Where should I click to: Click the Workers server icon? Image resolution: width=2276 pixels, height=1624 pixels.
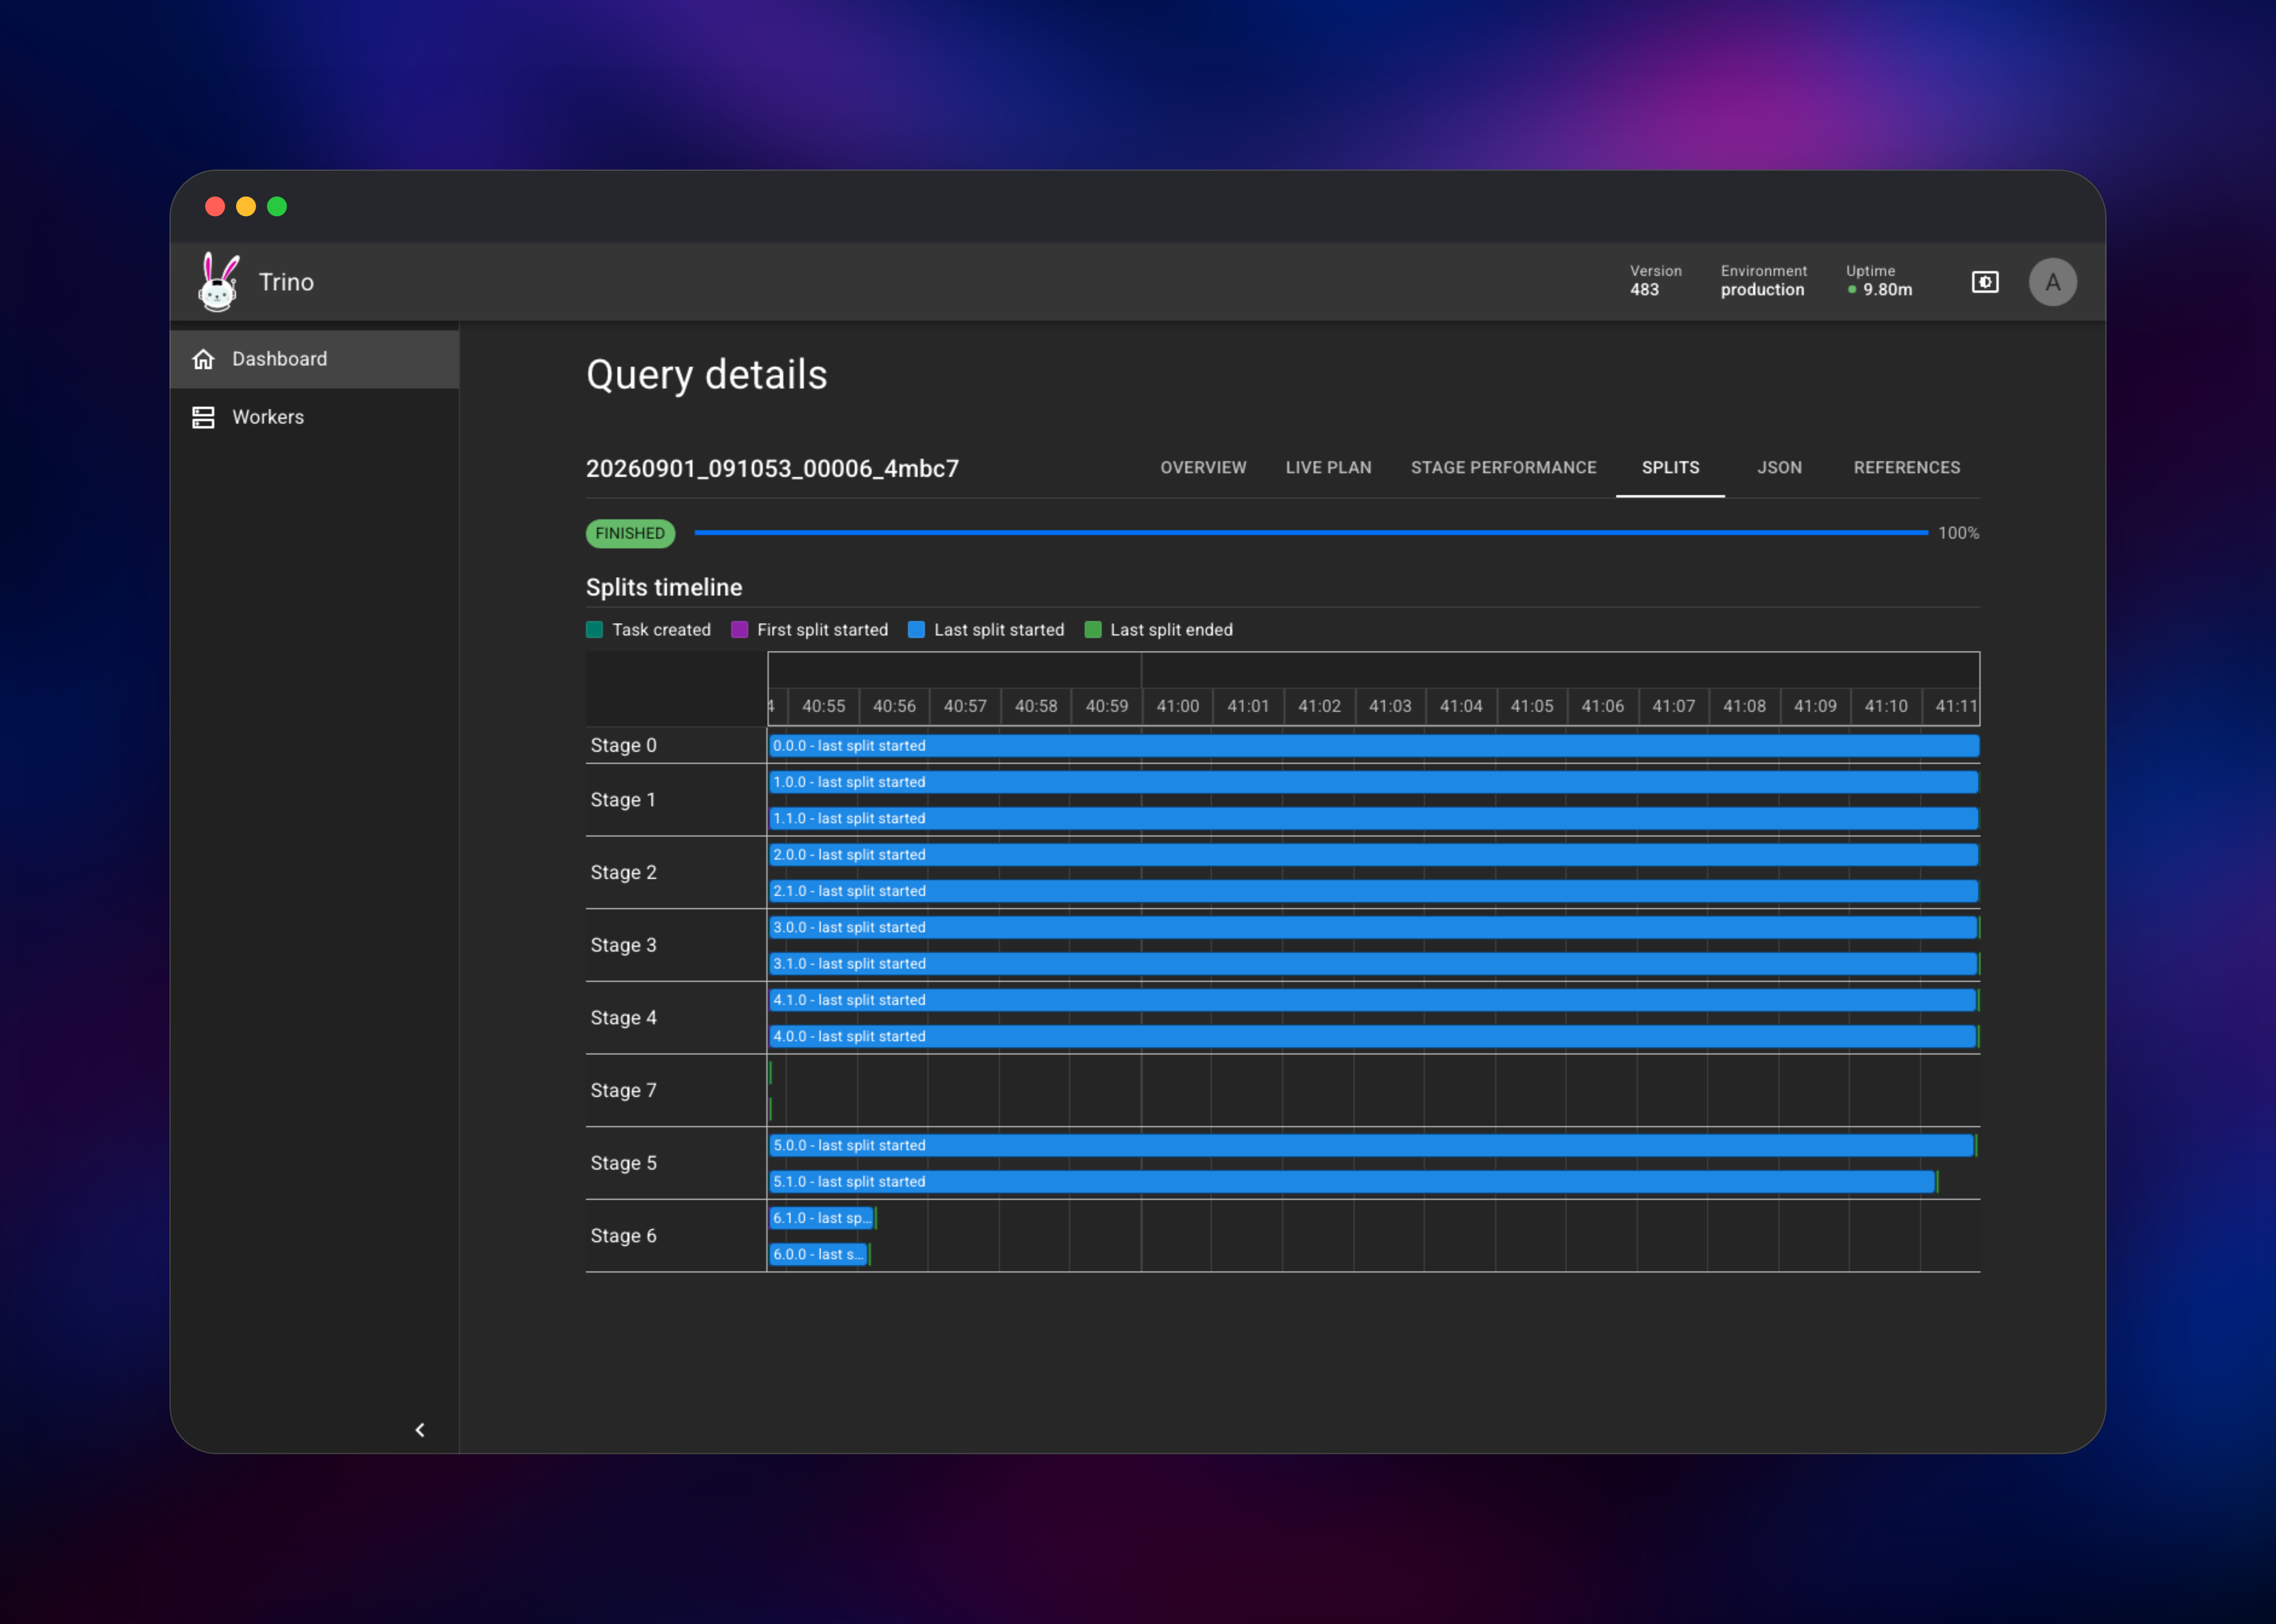(x=204, y=417)
